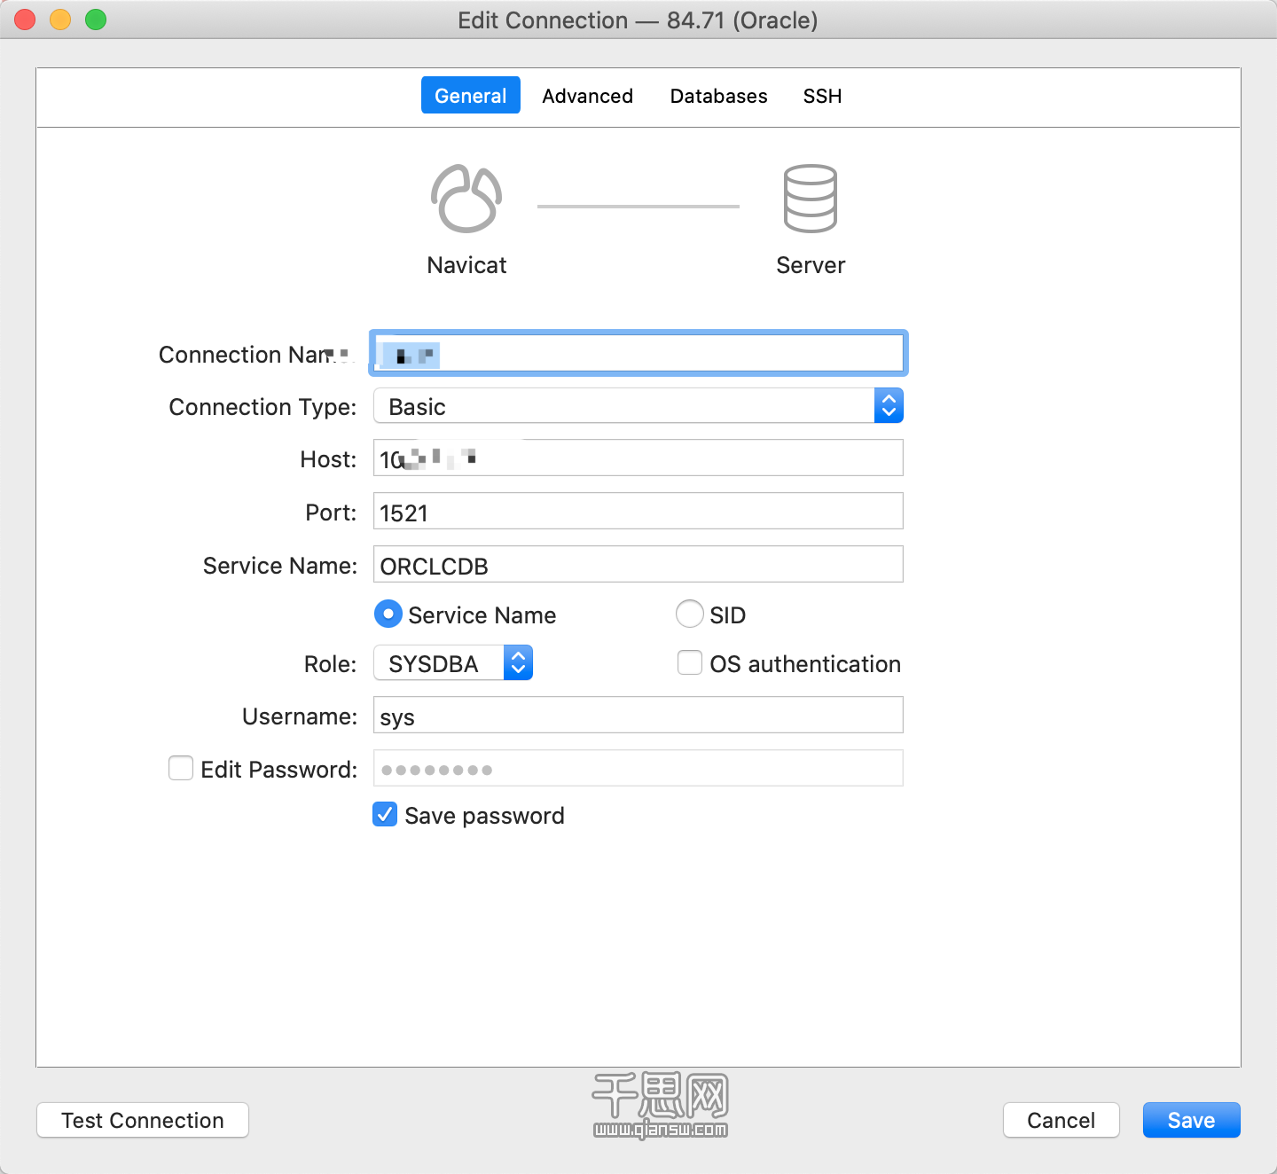Viewport: 1277px width, 1174px height.
Task: Click the Cancel button
Action: (x=1062, y=1120)
